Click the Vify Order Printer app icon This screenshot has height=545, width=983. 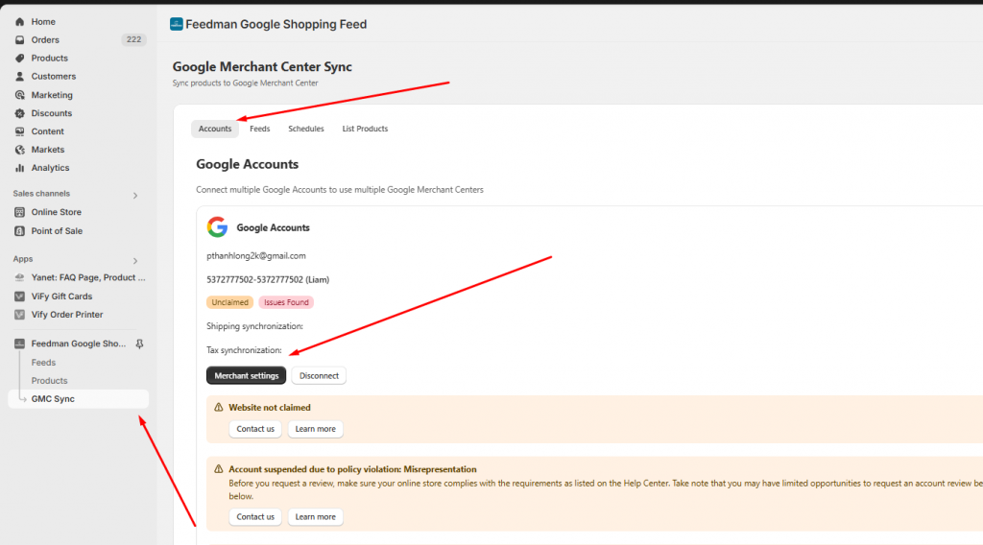[19, 315]
